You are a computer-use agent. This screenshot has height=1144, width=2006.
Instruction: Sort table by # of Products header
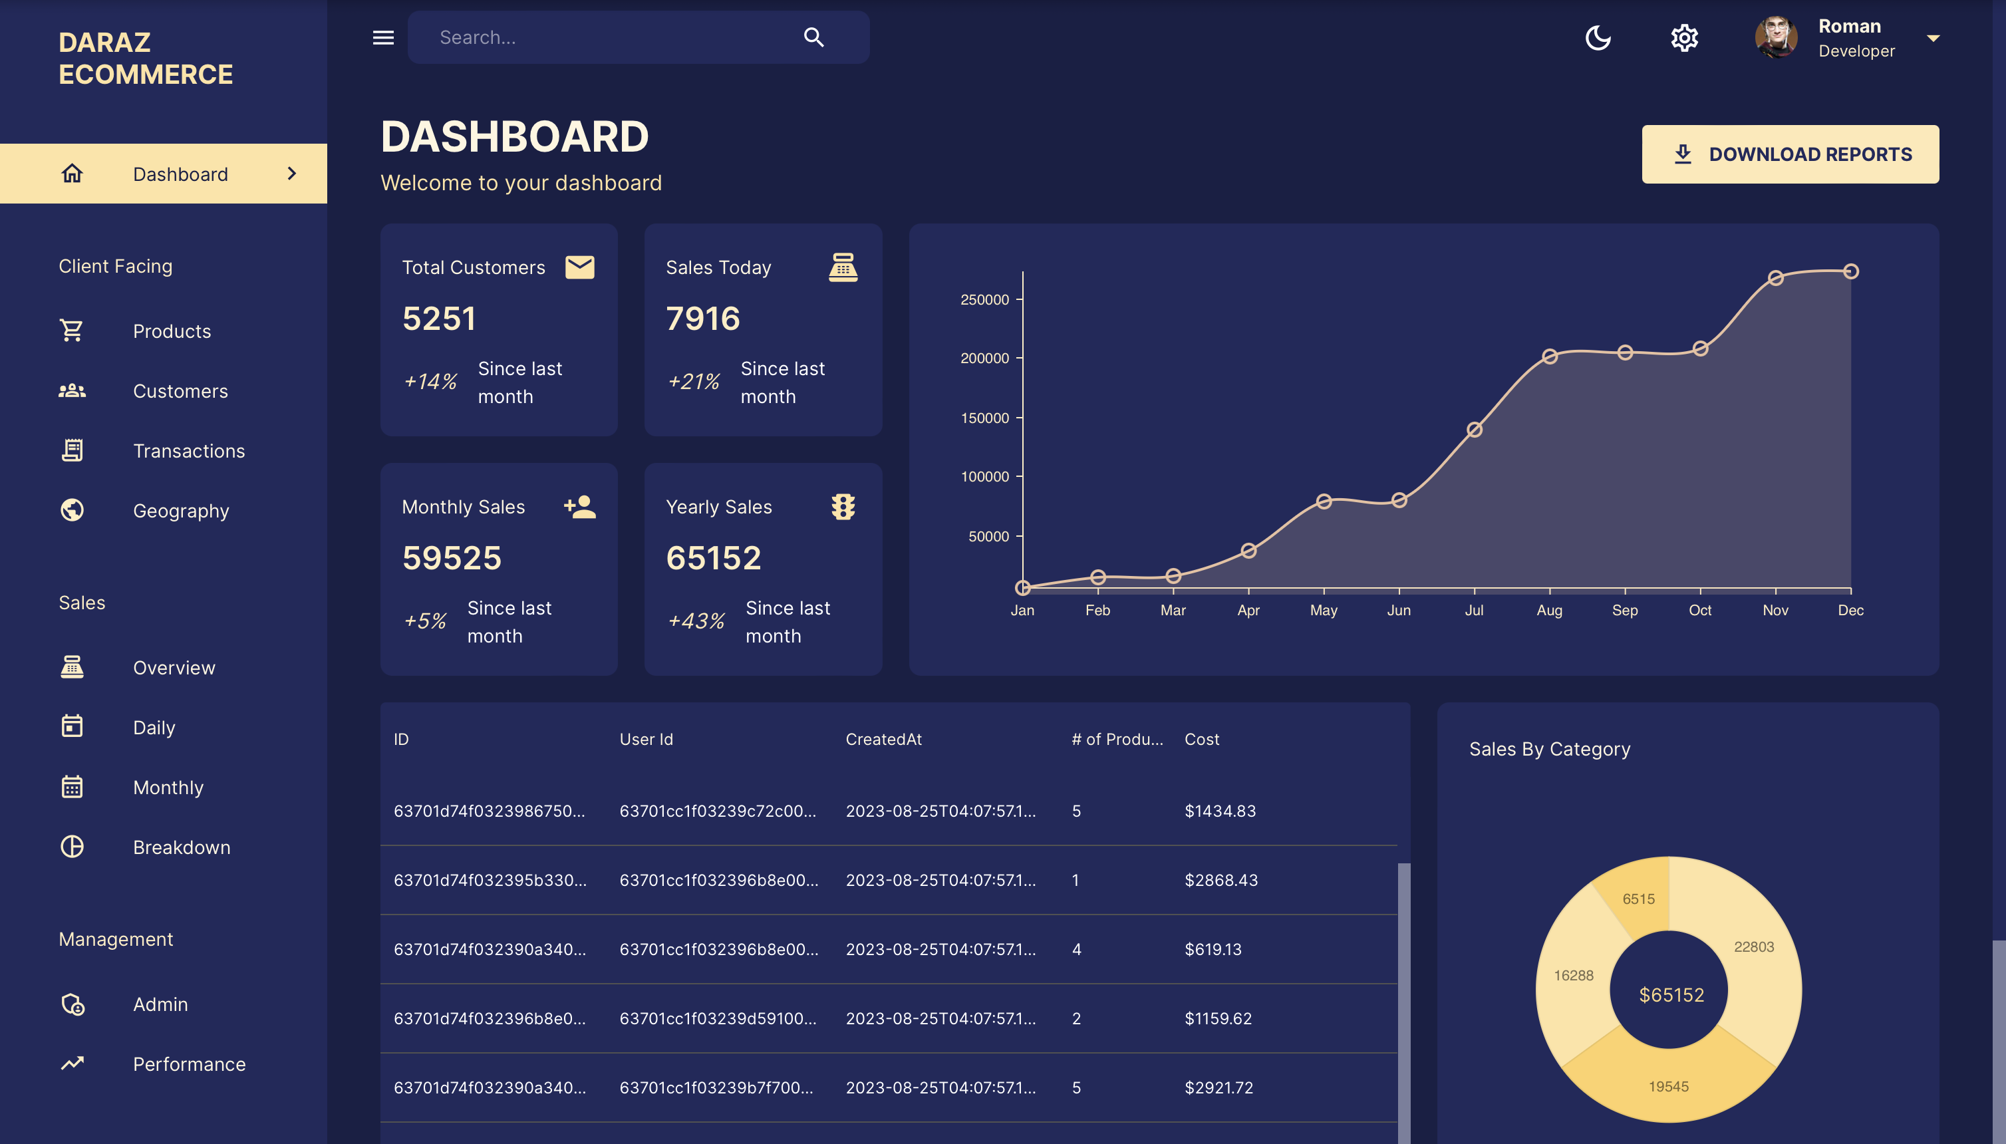click(x=1117, y=740)
